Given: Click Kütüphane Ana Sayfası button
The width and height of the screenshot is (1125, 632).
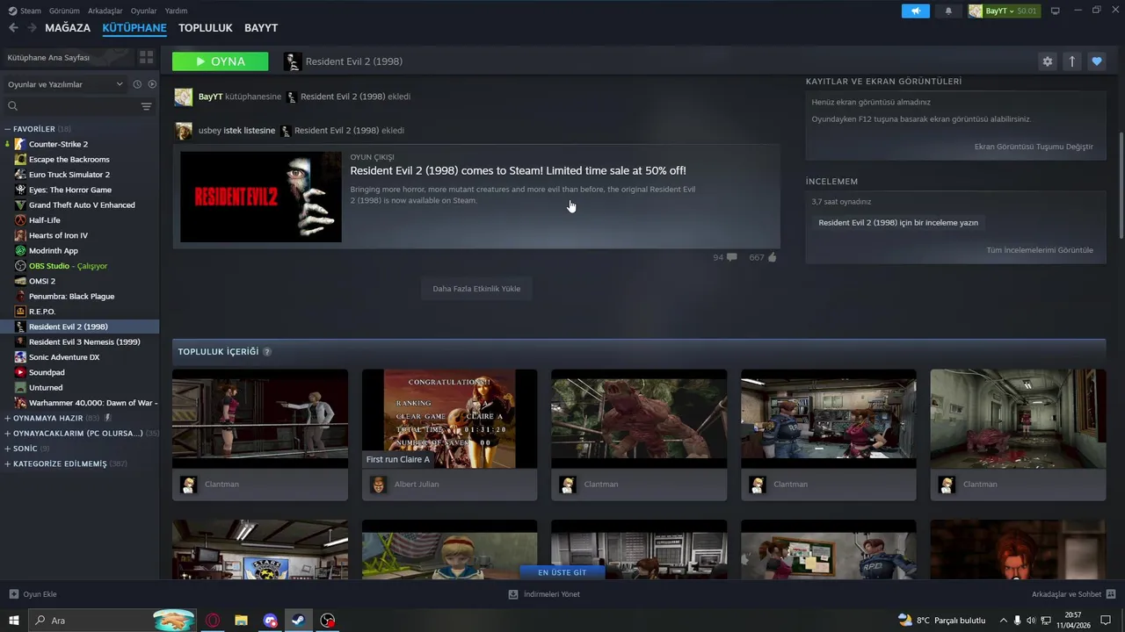Looking at the screenshot, I should [x=68, y=57].
